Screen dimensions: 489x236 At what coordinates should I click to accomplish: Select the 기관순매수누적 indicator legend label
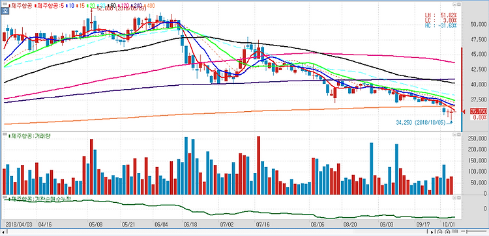pos(39,198)
